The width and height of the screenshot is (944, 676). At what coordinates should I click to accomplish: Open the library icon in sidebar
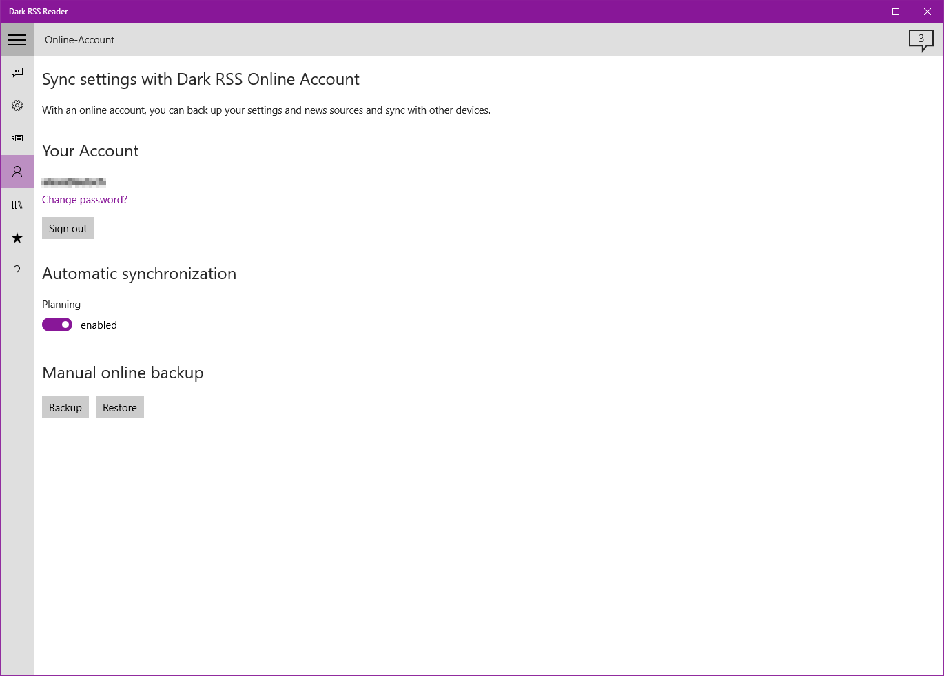tap(17, 204)
